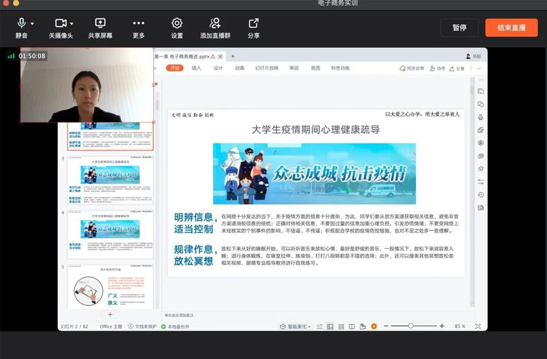
Task: Zoom out with the minus button
Action: 386,326
